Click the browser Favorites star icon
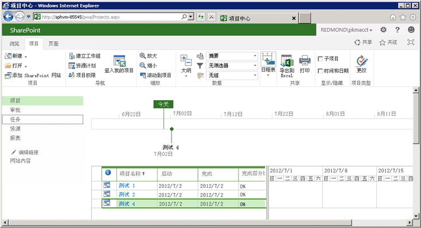The height and width of the screenshot is (228, 421). point(403,17)
